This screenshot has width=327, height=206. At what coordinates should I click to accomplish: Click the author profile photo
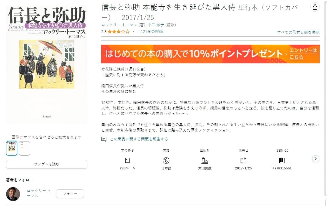point(13,194)
